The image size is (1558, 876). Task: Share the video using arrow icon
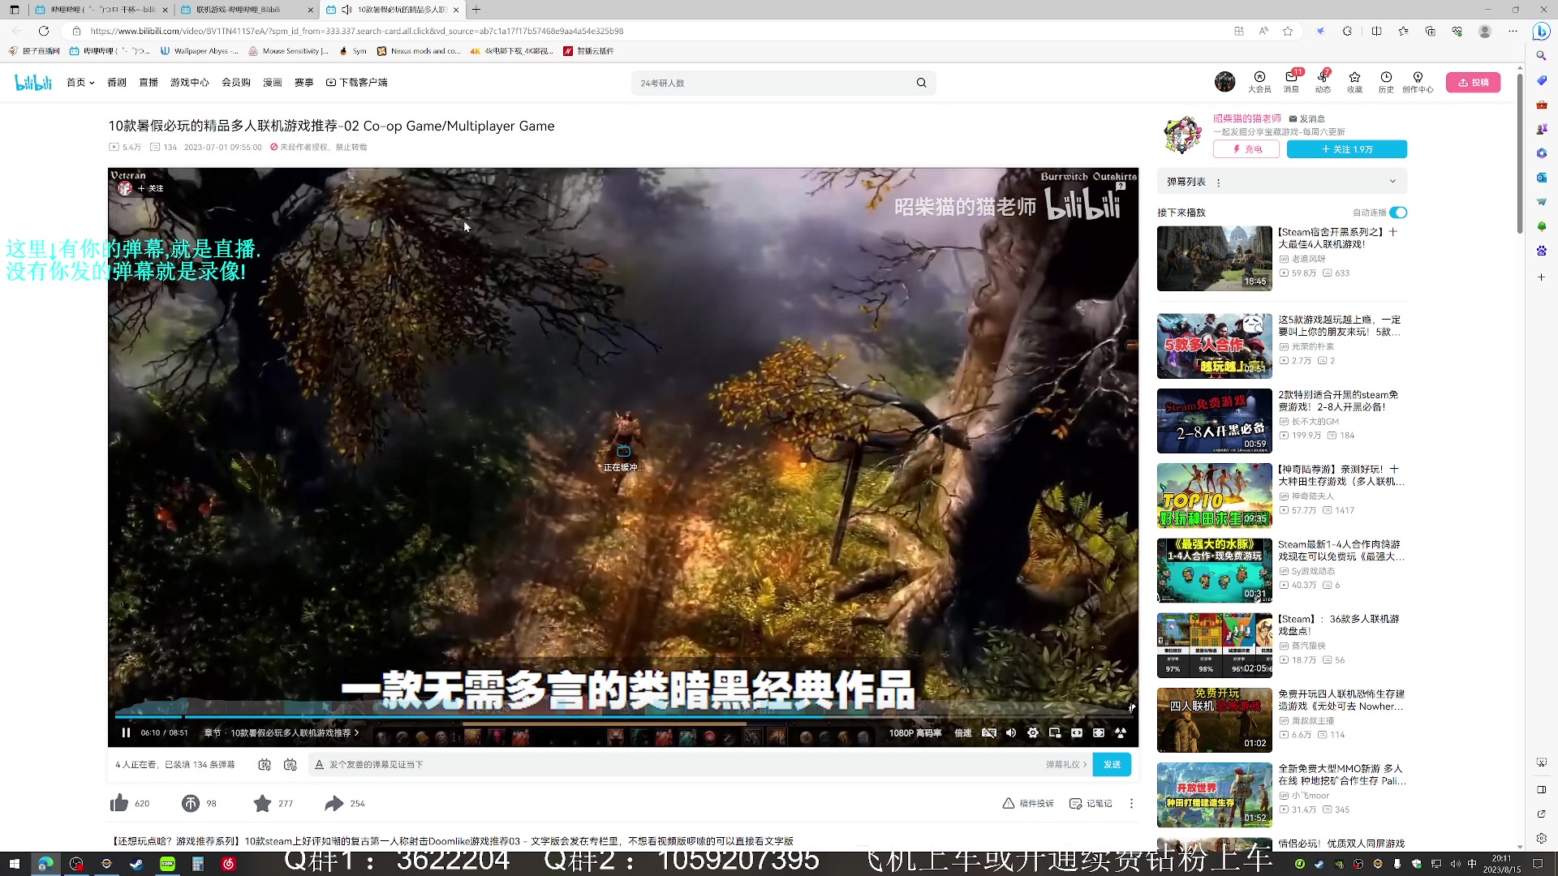point(334,803)
